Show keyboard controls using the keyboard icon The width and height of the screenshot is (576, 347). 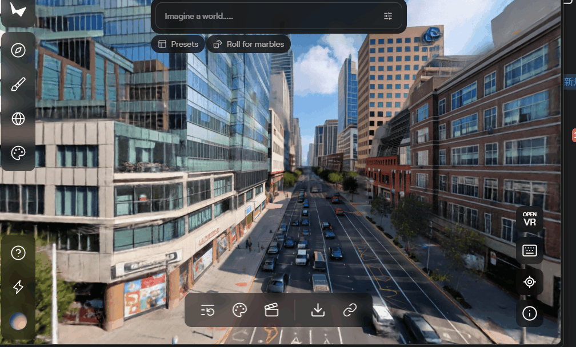[x=530, y=251]
